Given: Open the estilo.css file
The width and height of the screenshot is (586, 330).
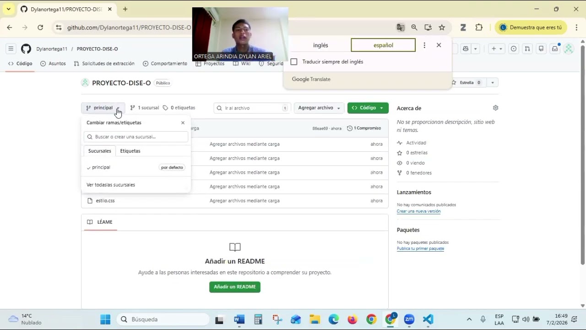Looking at the screenshot, I should pos(105,201).
